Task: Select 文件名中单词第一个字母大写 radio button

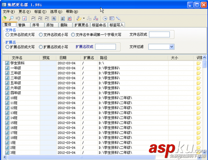Action: pyautogui.click(x=73, y=35)
